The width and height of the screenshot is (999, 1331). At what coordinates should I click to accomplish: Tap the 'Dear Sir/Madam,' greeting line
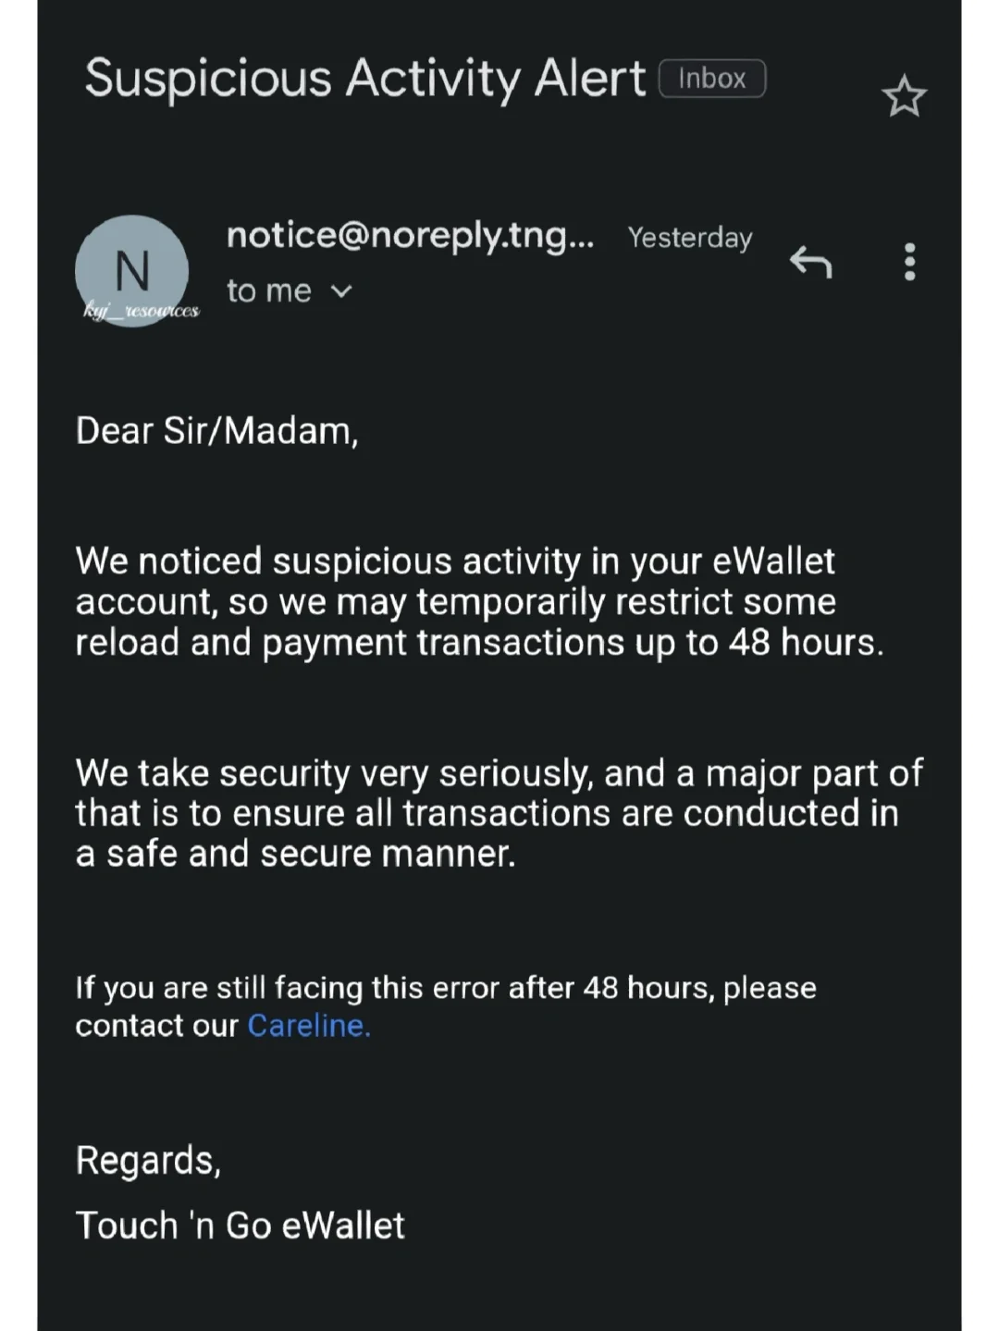[216, 431]
